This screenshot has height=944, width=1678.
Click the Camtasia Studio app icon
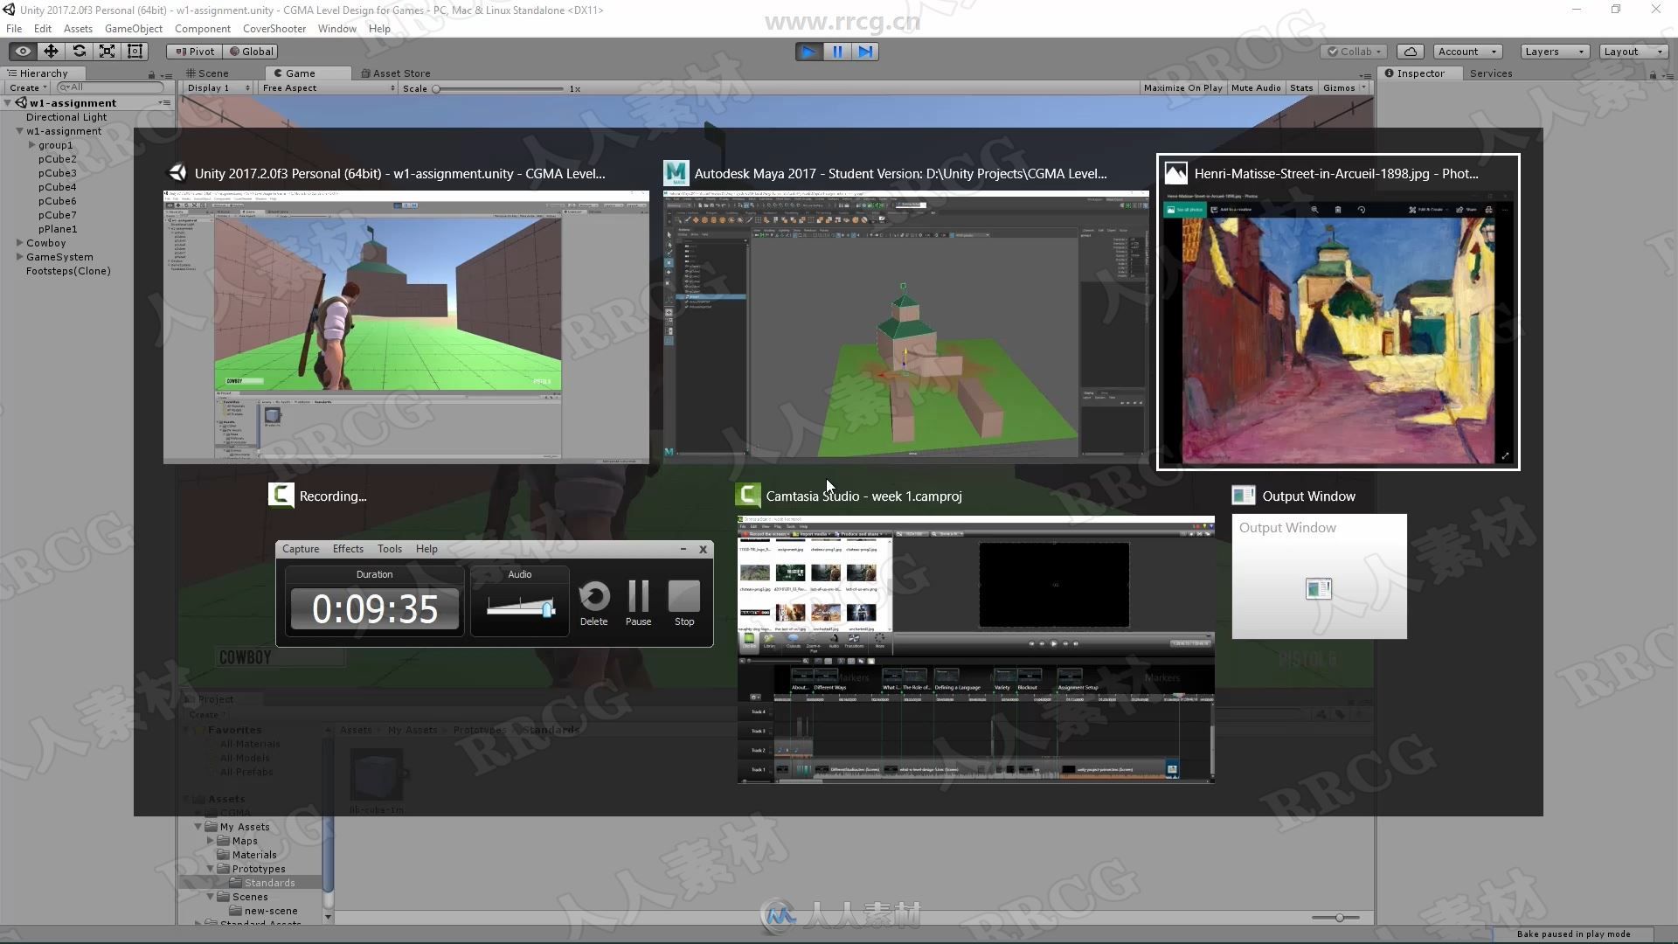[x=748, y=496]
